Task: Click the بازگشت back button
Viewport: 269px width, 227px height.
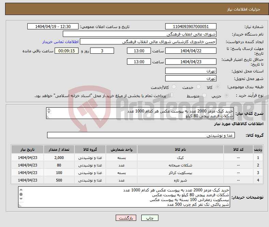Action: pyautogui.click(x=126, y=218)
